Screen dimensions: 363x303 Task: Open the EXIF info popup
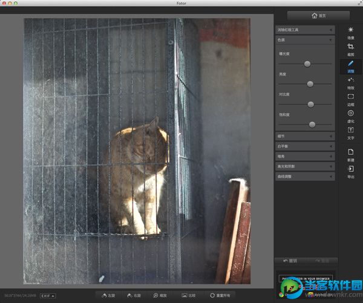(48, 295)
